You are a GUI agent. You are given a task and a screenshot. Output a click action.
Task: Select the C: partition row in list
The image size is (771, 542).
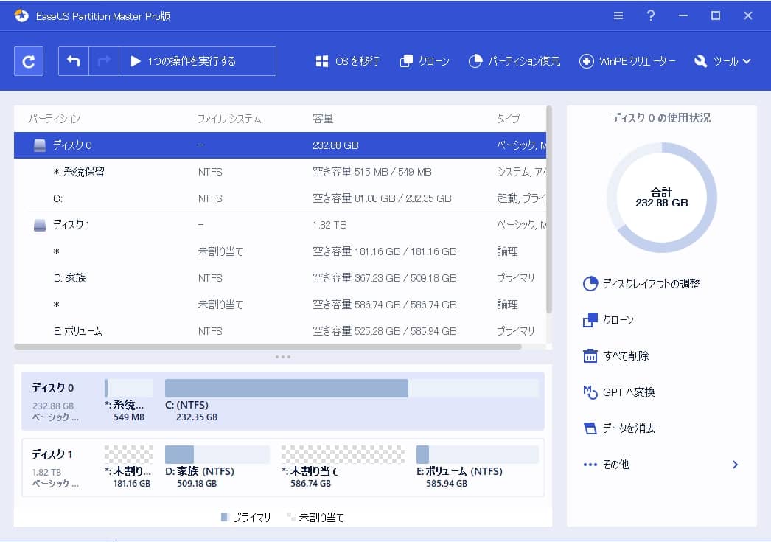click(280, 198)
